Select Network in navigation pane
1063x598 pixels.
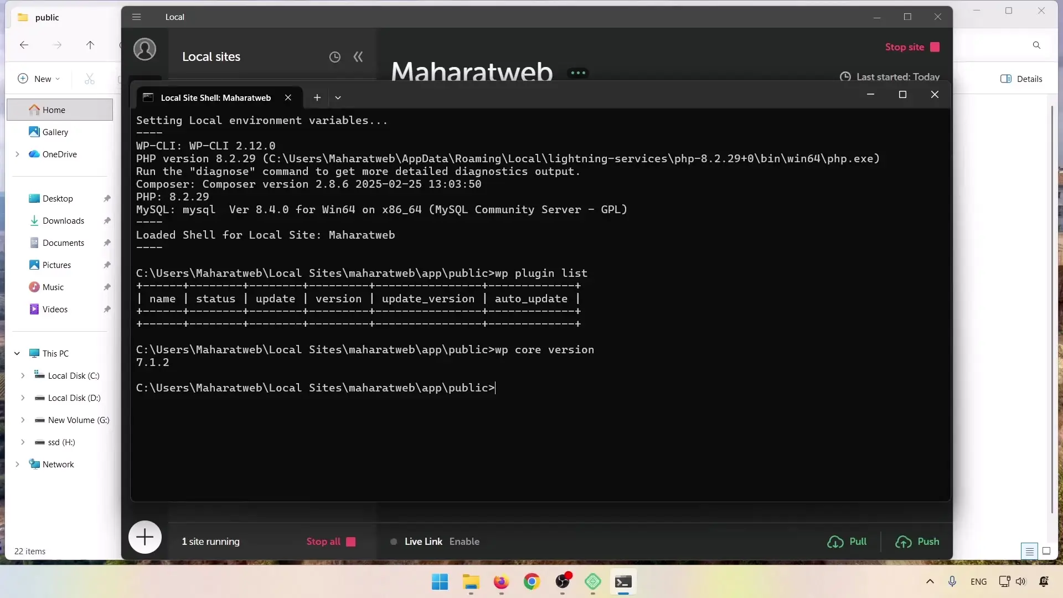tap(58, 464)
